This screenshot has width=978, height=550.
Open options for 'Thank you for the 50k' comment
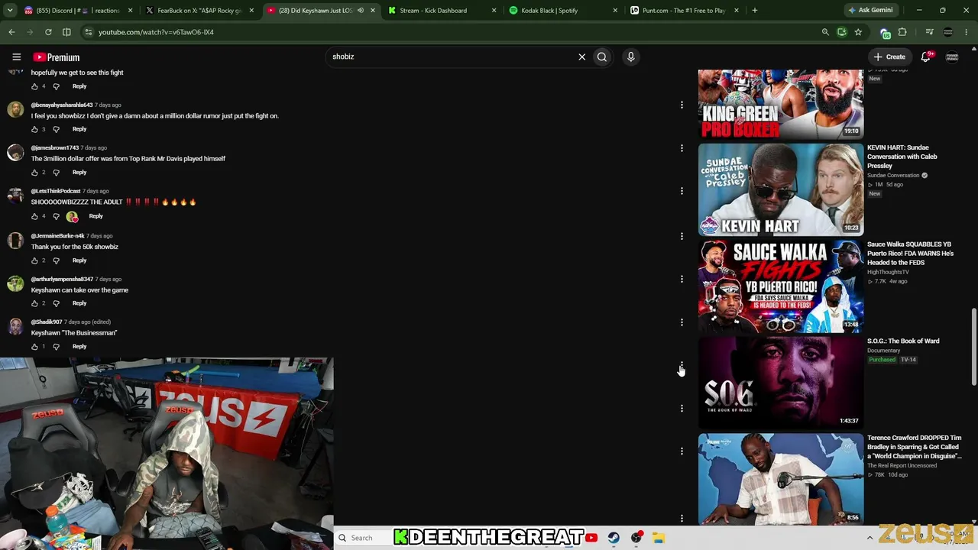[682, 236]
